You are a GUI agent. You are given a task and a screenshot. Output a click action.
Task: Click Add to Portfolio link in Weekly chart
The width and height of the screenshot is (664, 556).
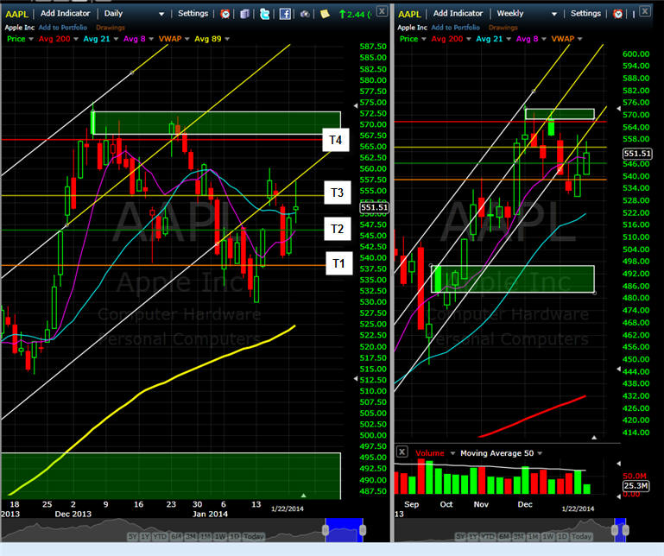(455, 28)
